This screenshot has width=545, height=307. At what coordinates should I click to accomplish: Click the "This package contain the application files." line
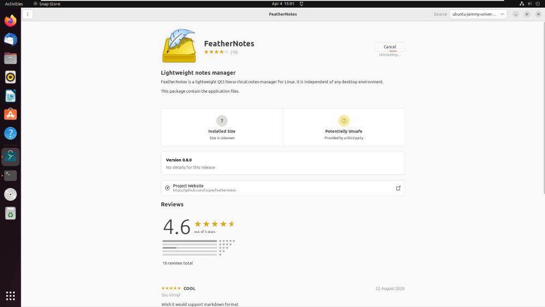(200, 91)
